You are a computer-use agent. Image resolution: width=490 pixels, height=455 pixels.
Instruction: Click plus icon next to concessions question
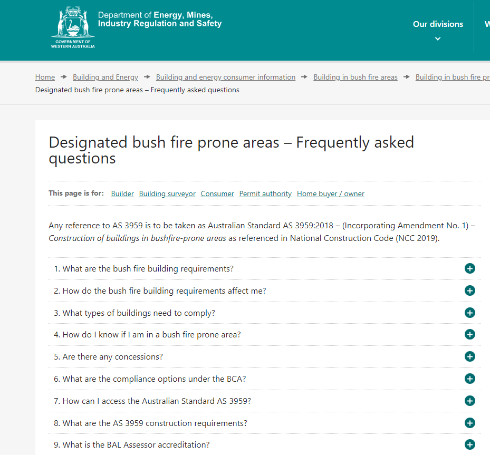[469, 356]
